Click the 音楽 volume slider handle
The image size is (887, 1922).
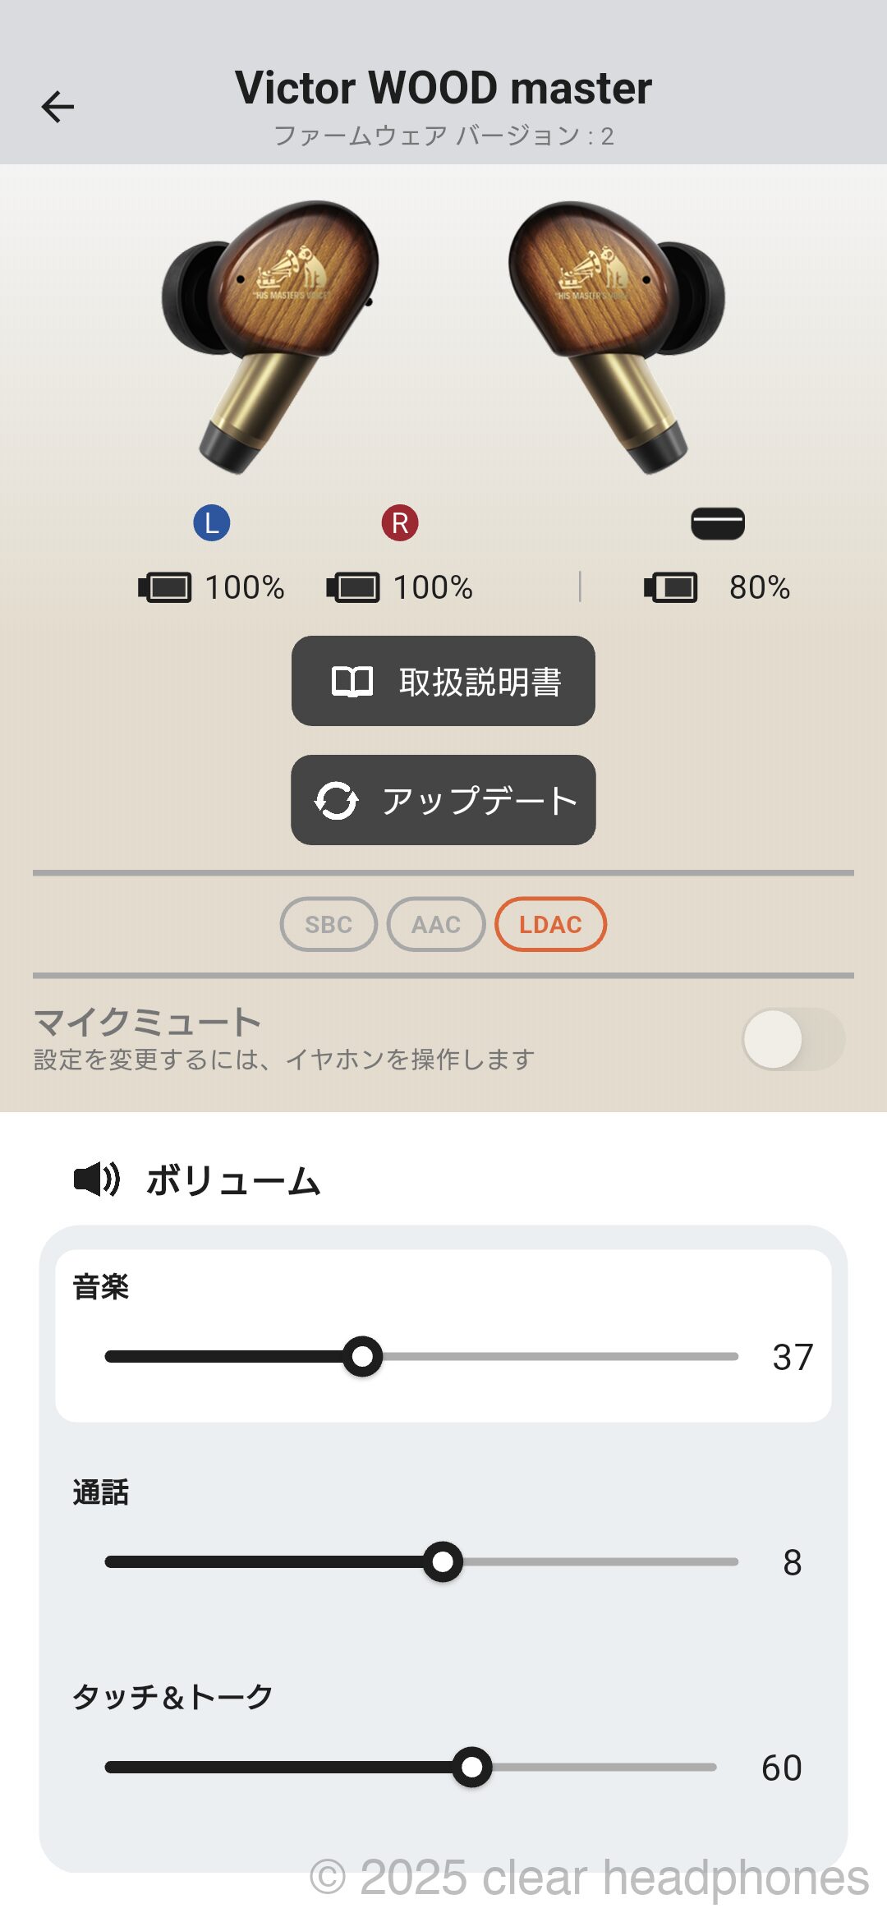tap(362, 1356)
